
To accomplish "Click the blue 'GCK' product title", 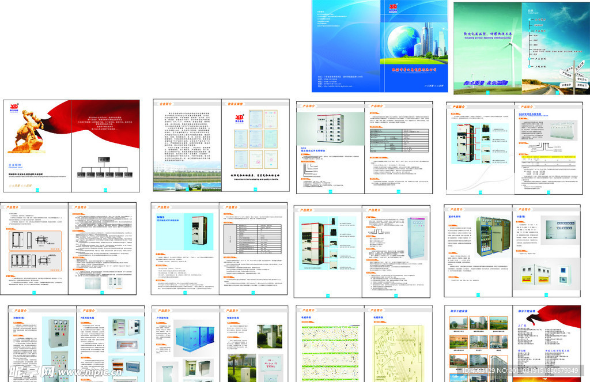I will pyautogui.click(x=304, y=148).
